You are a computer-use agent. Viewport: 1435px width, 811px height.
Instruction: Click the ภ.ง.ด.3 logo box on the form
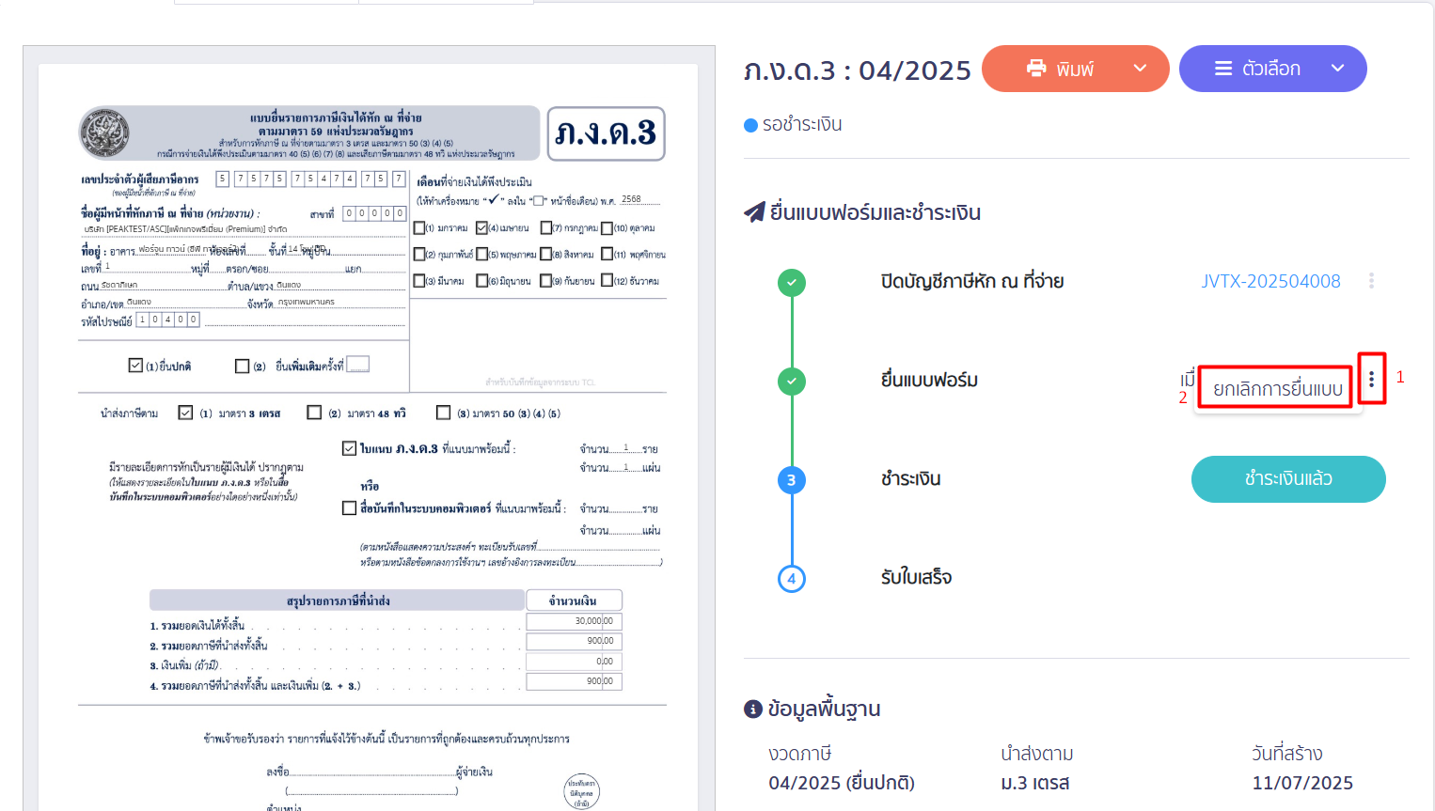pyautogui.click(x=606, y=133)
